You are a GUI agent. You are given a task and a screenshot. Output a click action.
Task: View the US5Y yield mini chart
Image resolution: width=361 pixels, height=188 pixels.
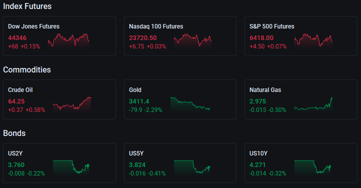coord(192,167)
